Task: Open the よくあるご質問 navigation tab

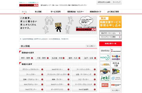Action: coord(113,12)
